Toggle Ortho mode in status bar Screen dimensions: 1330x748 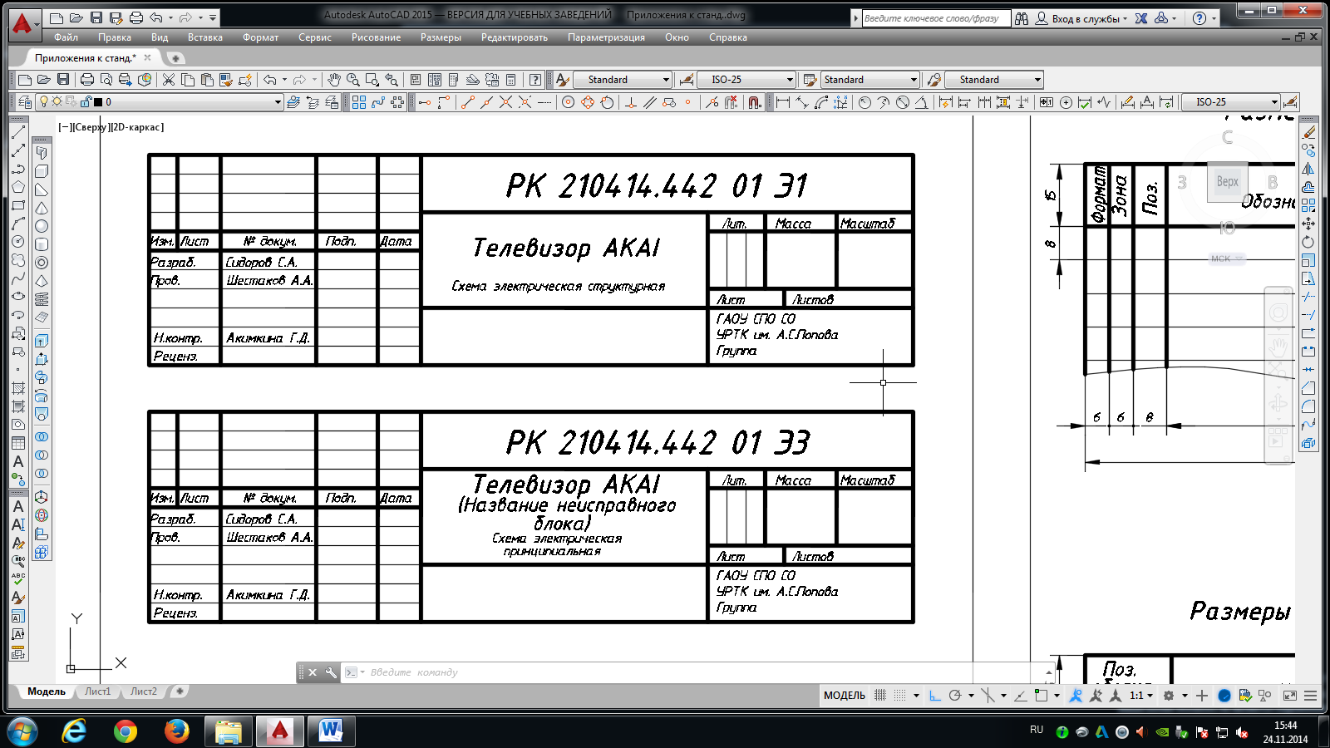click(x=935, y=696)
